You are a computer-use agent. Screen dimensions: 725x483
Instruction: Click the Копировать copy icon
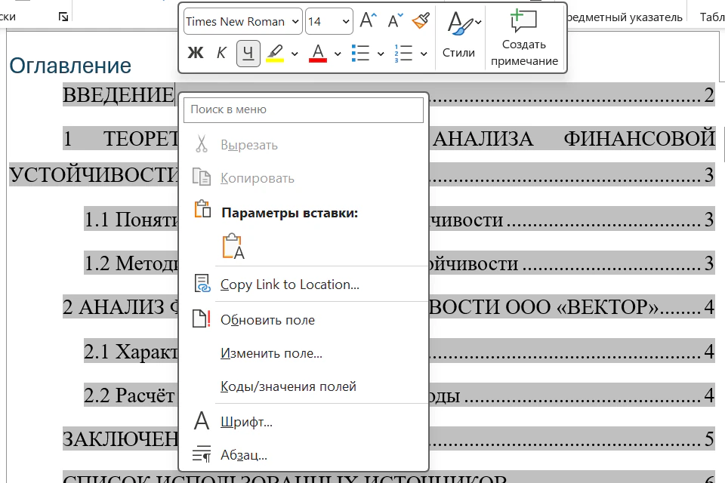[x=202, y=178]
